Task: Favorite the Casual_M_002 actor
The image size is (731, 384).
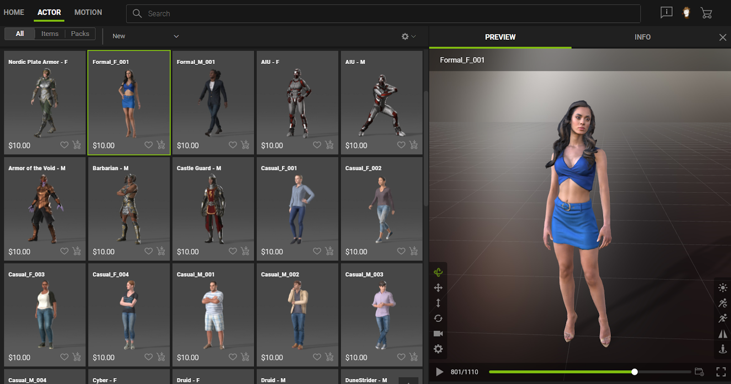Action: (317, 357)
